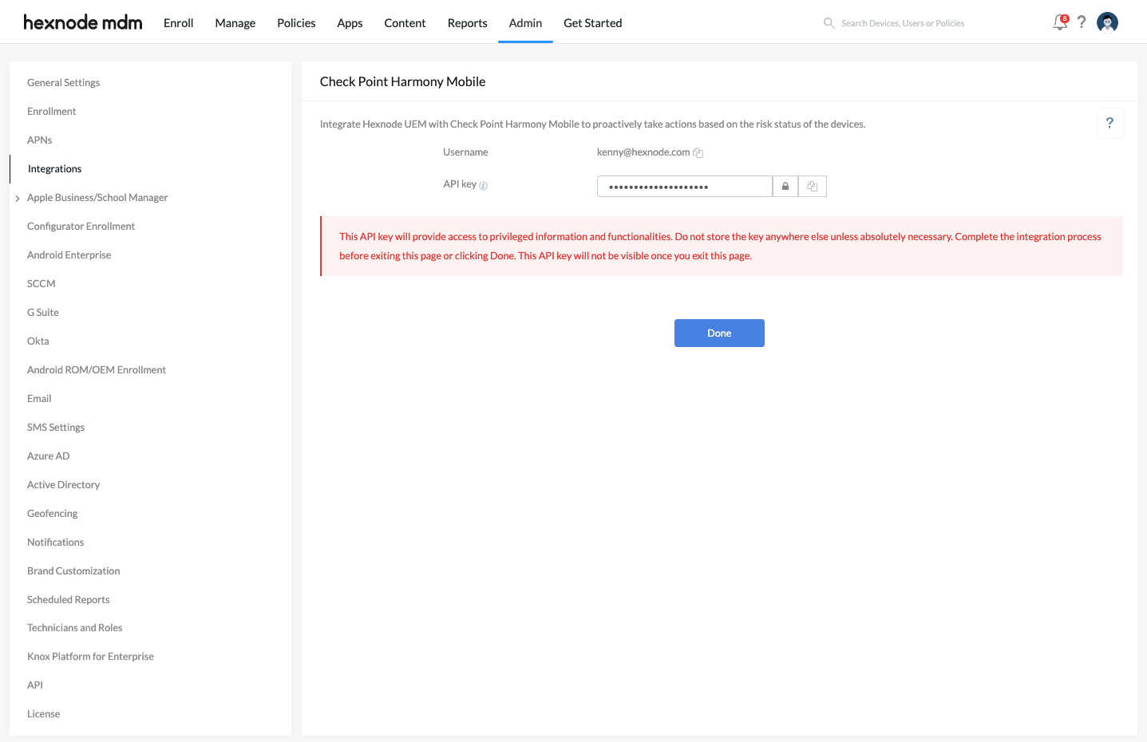
Task: Click the API key password field
Action: coord(685,187)
